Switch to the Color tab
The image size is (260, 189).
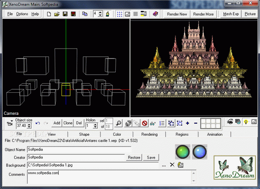click(x=117, y=134)
